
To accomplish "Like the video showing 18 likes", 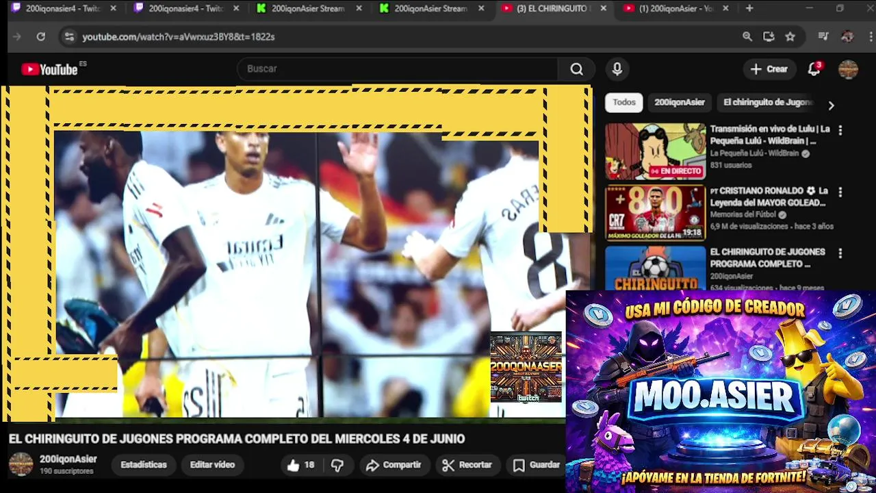I will [x=301, y=465].
